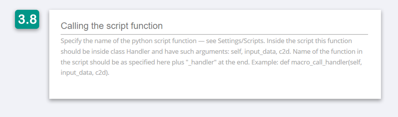The height and width of the screenshot is (117, 398).
Task: Click the final line "input_data, c2d)."
Action: click(x=85, y=73)
